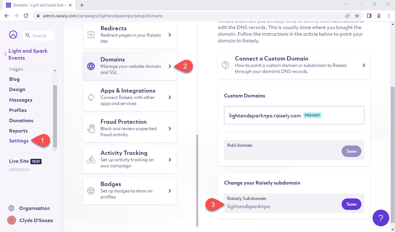
Task: Expand the Fraud Protection chevron
Action: coord(170,129)
